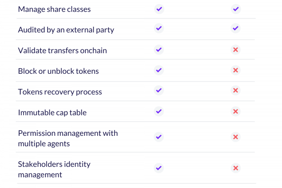Click the purple checkmark for Tokens recovery process
Screen dimensions: 282x188
pos(159,90)
